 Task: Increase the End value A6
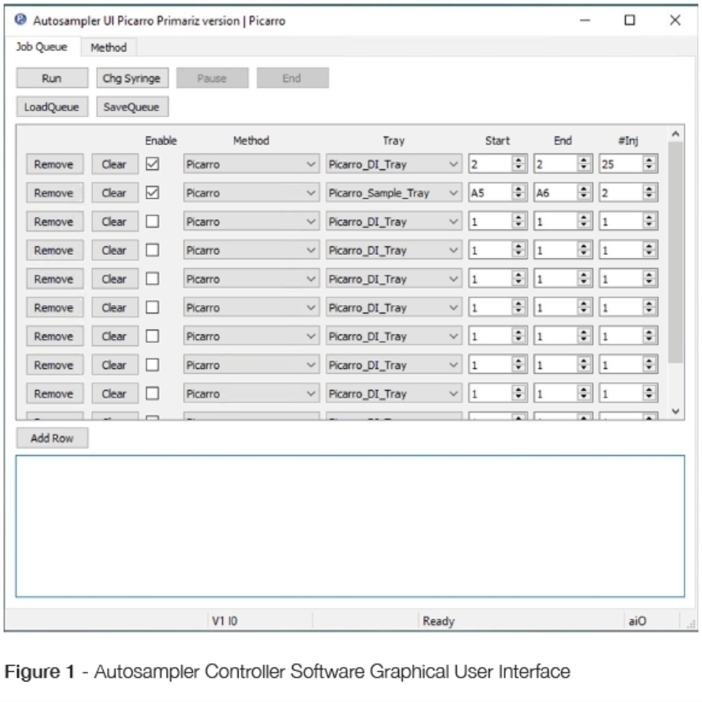click(x=584, y=189)
